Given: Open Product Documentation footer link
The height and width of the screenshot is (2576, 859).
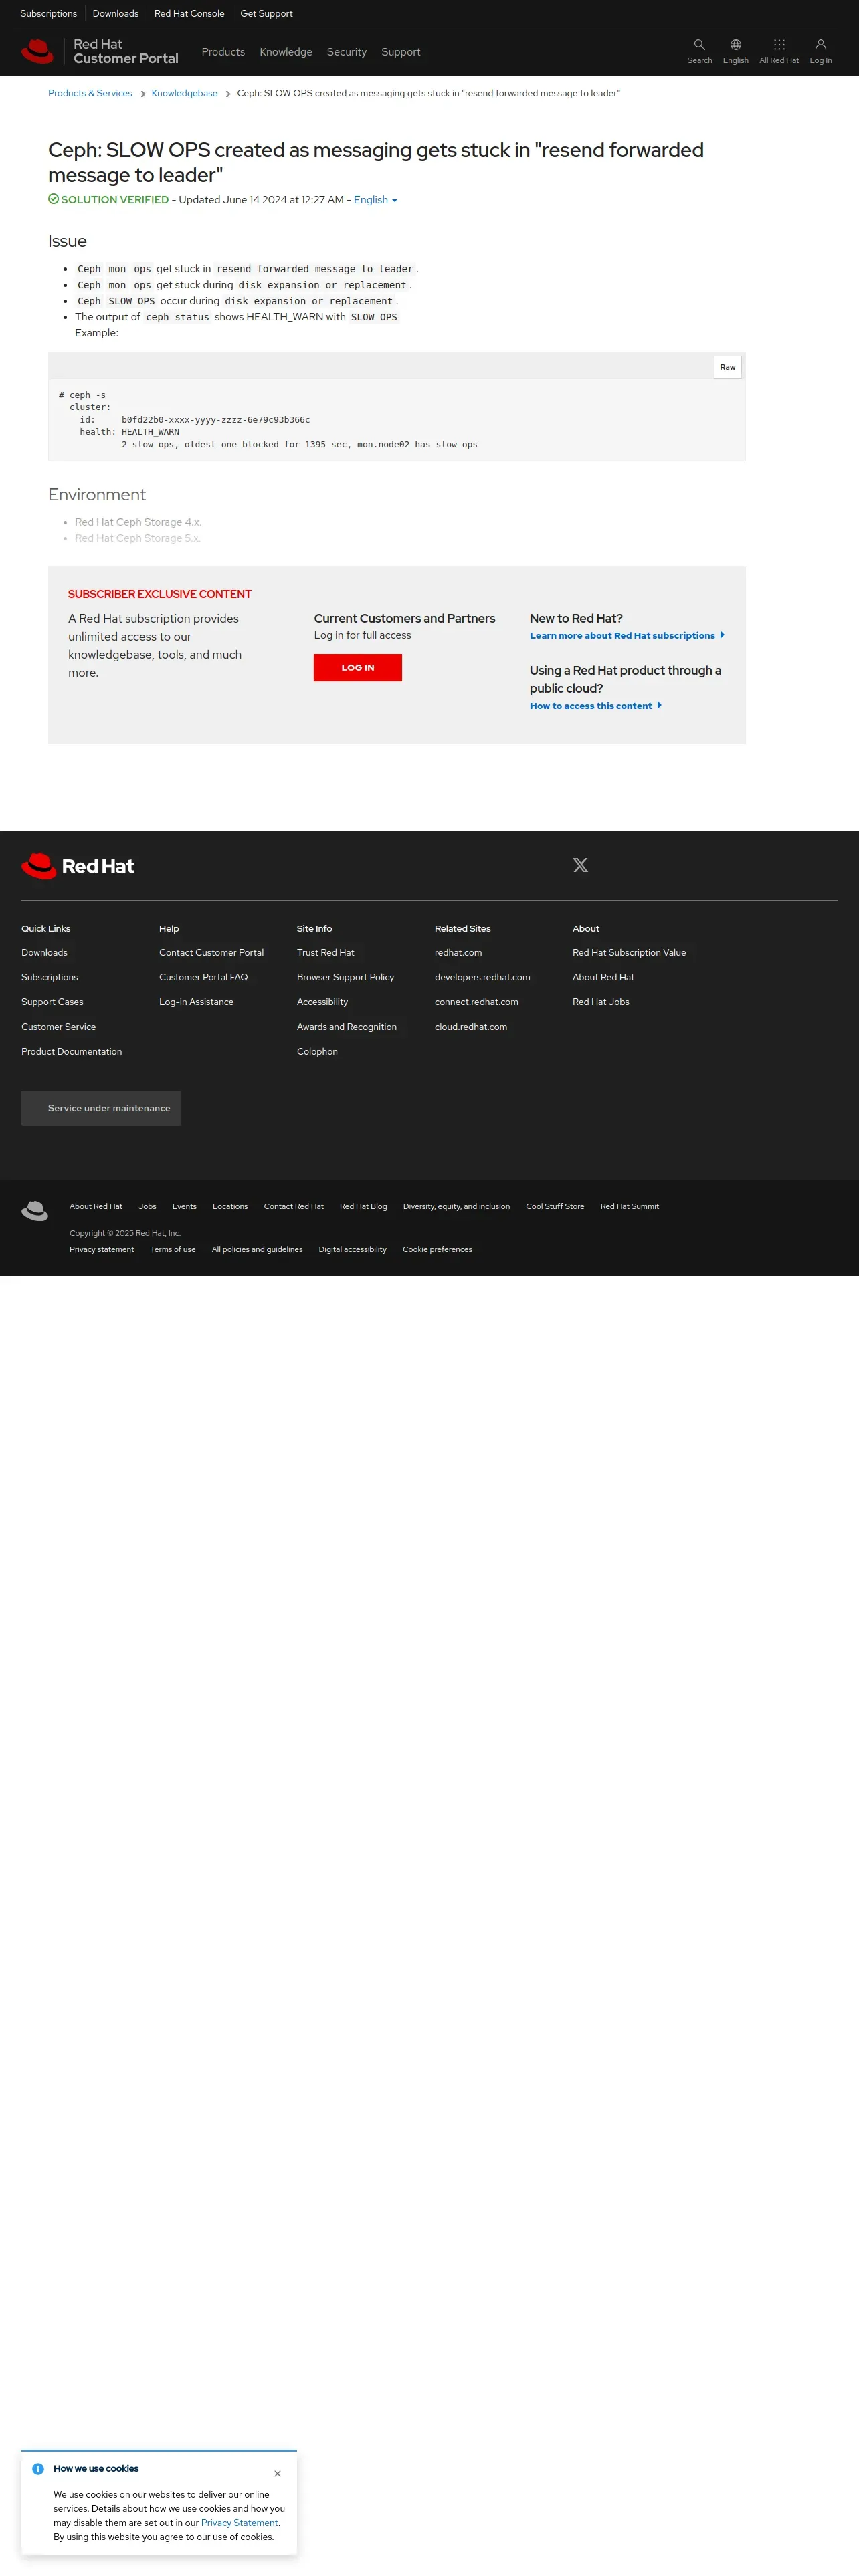Looking at the screenshot, I should [71, 1052].
